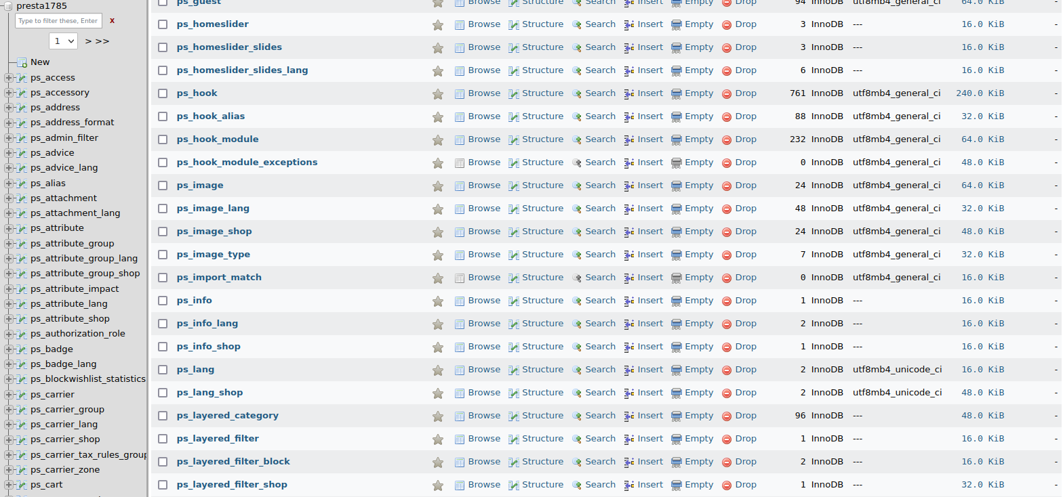
Task: Open ps_accessory in navigation tree
Action: [60, 93]
